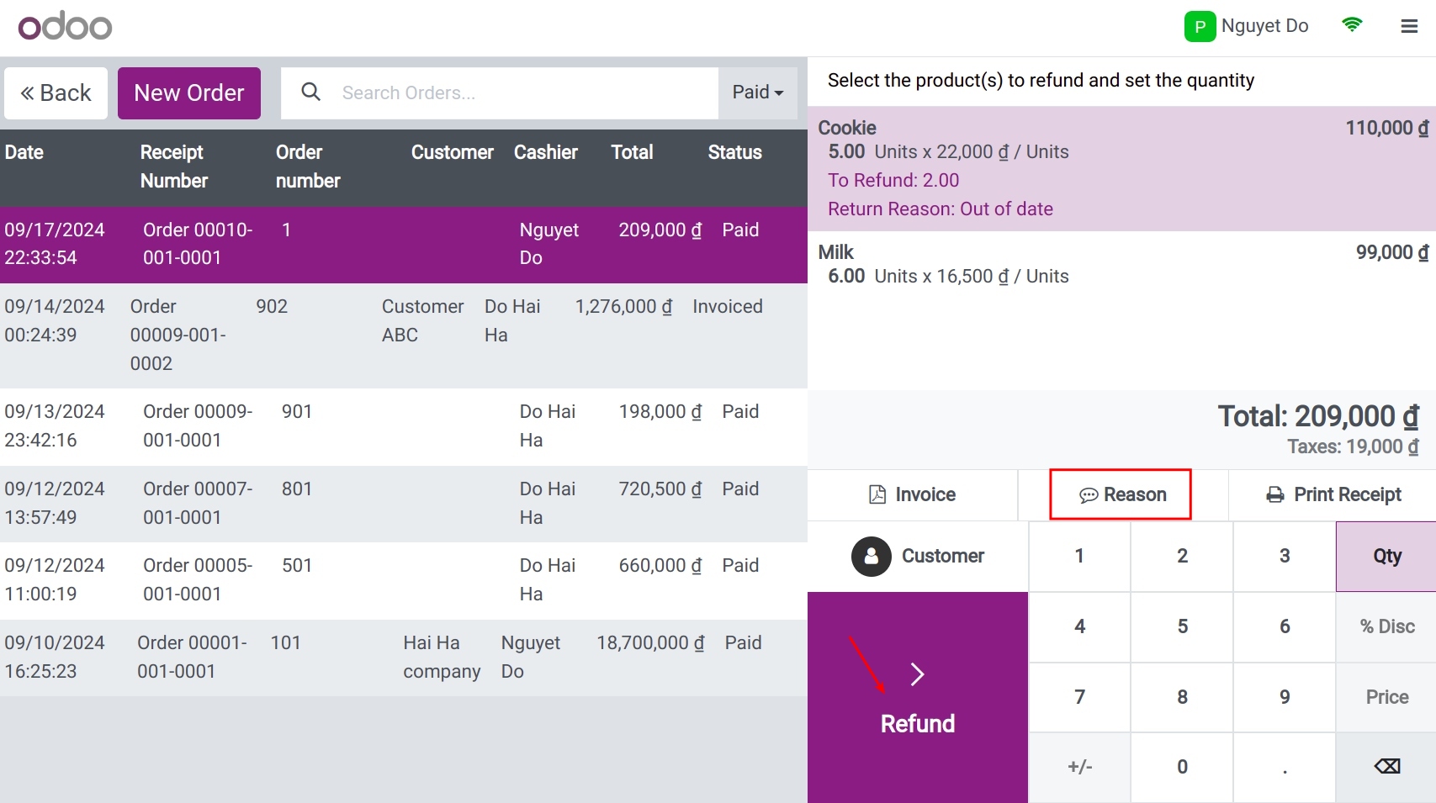The image size is (1436, 803).
Task: Click the Customer column header
Action: coord(452,152)
